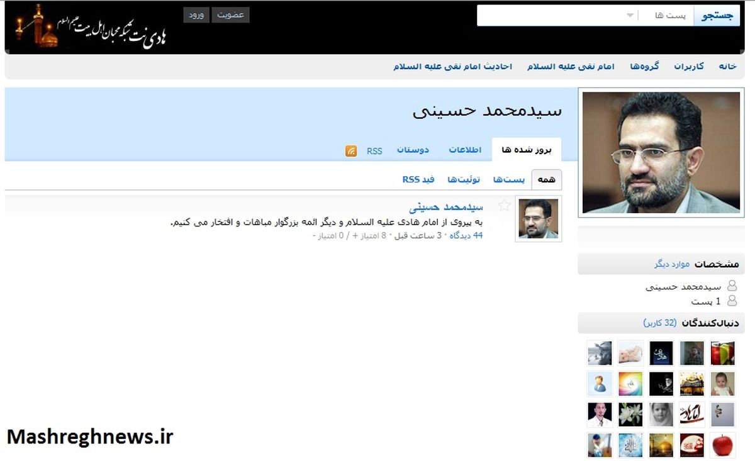Open the apple with green slice avatar
The height and width of the screenshot is (461, 755).
tap(722, 353)
